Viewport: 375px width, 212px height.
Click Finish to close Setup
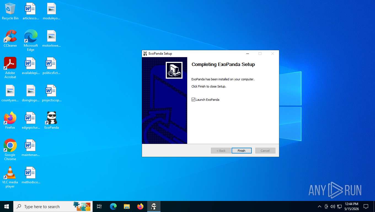pos(242,151)
